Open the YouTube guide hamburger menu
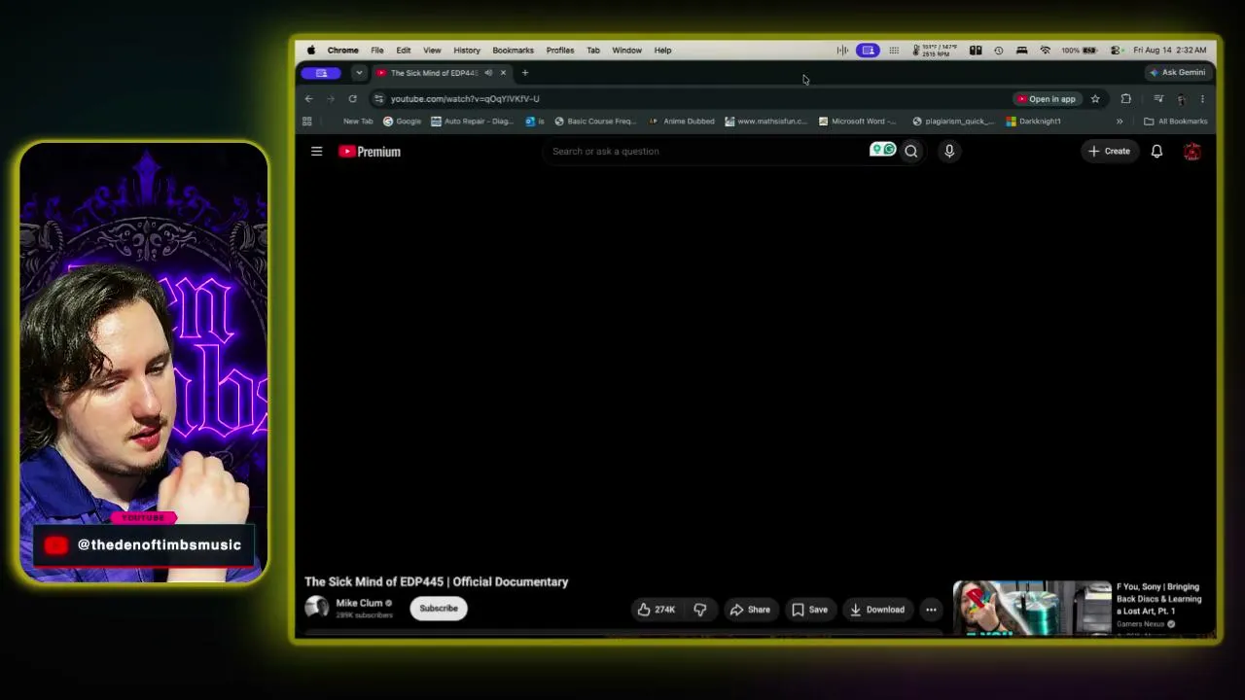The height and width of the screenshot is (700, 1245). [316, 152]
